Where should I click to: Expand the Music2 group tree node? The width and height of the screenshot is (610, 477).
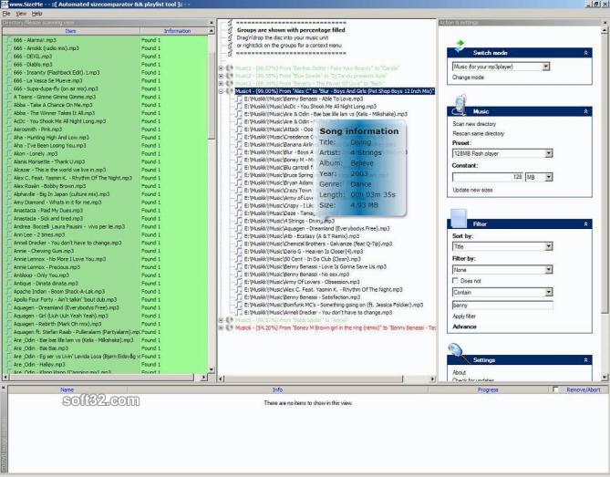point(222,76)
